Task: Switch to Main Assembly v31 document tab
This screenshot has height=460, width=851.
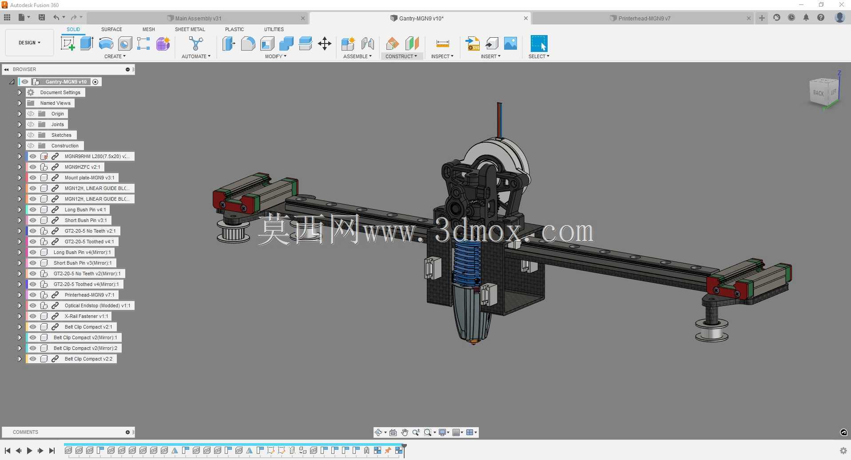Action: [198, 18]
